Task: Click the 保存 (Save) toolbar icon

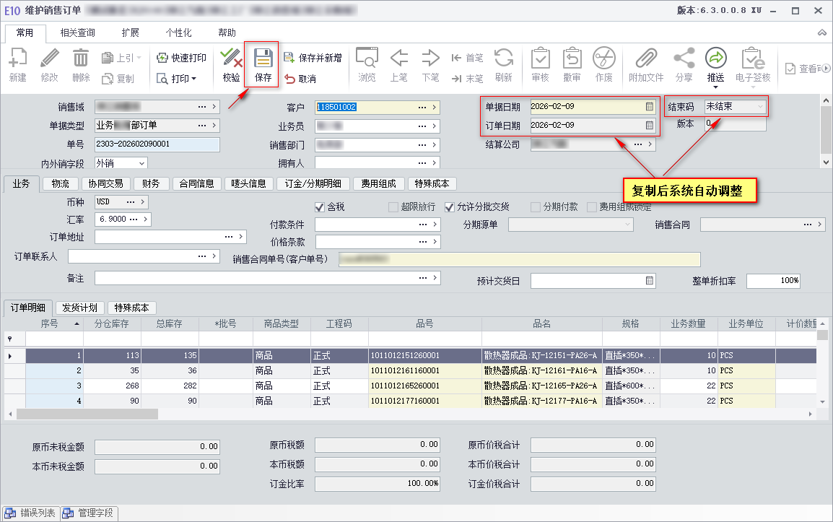Action: [263, 58]
